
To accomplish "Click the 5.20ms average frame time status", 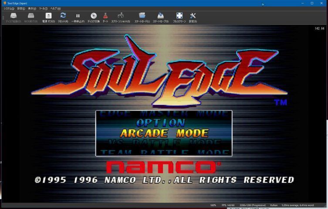I will point(298,205).
